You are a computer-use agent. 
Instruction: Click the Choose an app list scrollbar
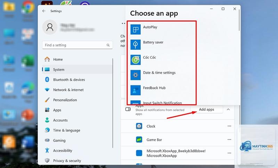point(239,20)
